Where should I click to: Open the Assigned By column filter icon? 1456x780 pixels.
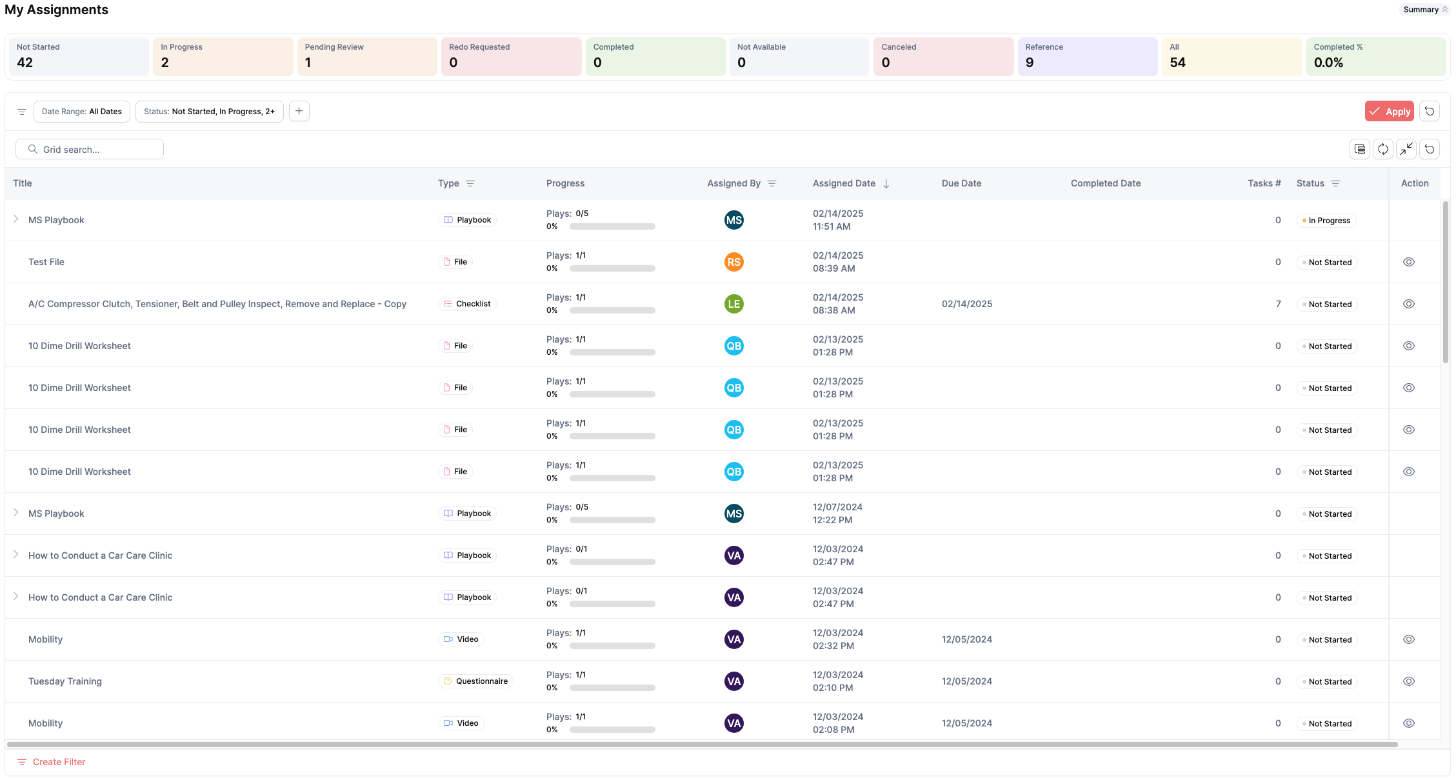[772, 183]
